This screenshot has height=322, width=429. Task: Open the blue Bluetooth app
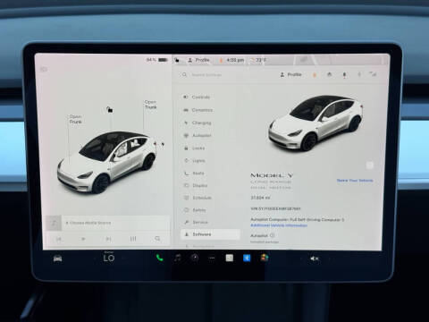247,258
